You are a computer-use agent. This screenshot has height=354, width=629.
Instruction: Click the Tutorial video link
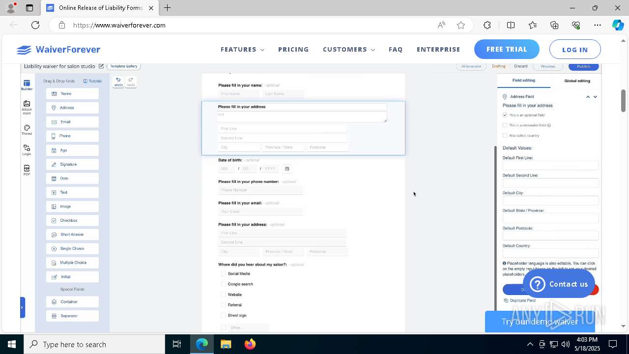pos(92,81)
